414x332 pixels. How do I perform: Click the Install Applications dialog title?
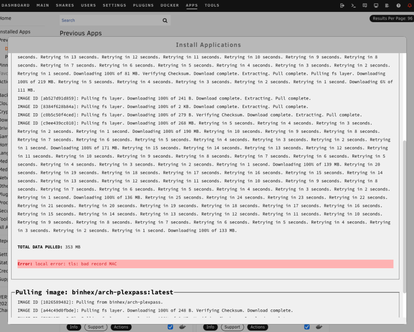[208, 45]
